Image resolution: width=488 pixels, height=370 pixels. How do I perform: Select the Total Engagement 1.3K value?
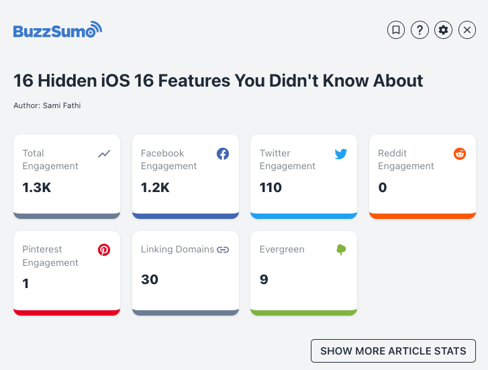pos(37,188)
